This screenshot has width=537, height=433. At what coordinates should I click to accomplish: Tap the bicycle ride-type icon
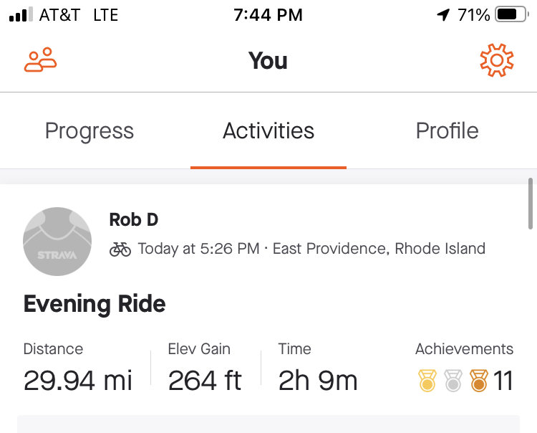[120, 249]
